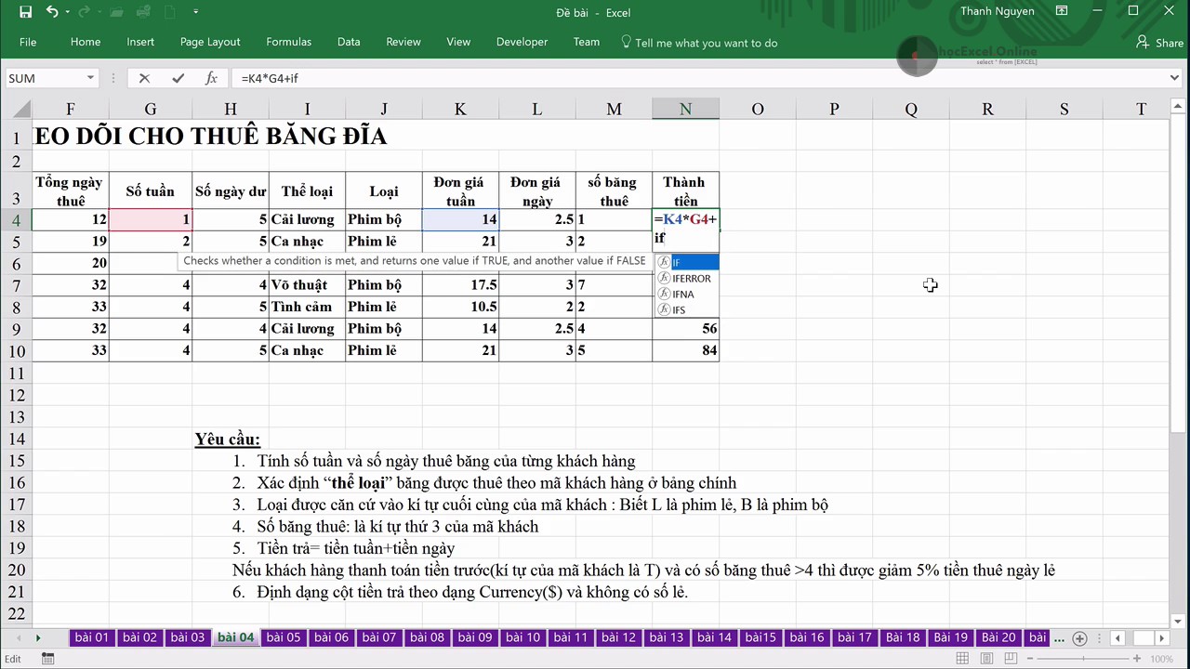Image resolution: width=1190 pixels, height=669 pixels.
Task: Click the Undo arrow icon
Action: pos(52,11)
